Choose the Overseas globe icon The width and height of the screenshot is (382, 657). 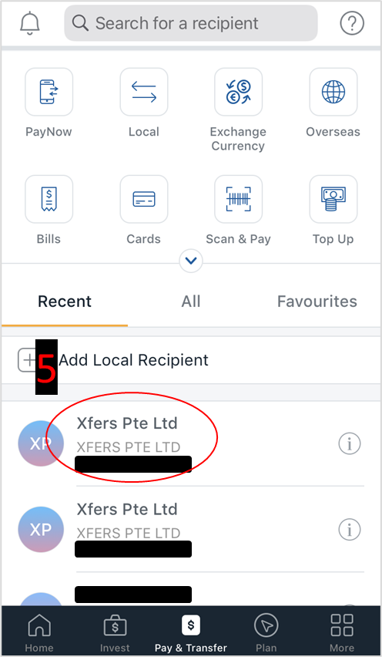(x=333, y=92)
